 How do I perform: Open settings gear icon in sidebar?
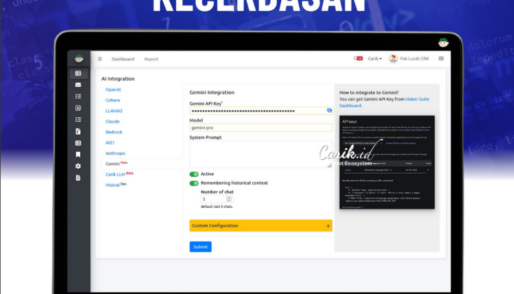click(x=78, y=166)
